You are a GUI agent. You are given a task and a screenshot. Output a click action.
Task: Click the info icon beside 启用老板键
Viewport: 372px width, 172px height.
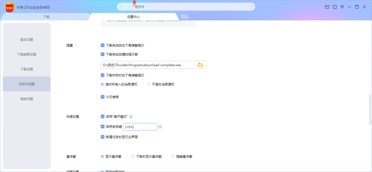click(x=160, y=127)
